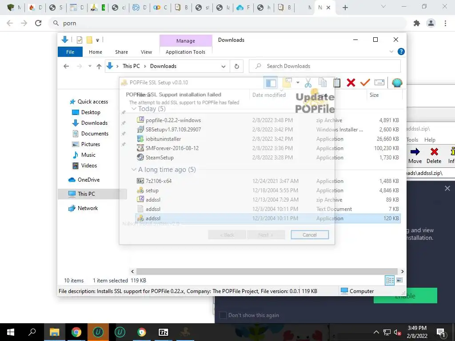Click the clipboard Paste icon
The width and height of the screenshot is (455, 341).
point(337,83)
